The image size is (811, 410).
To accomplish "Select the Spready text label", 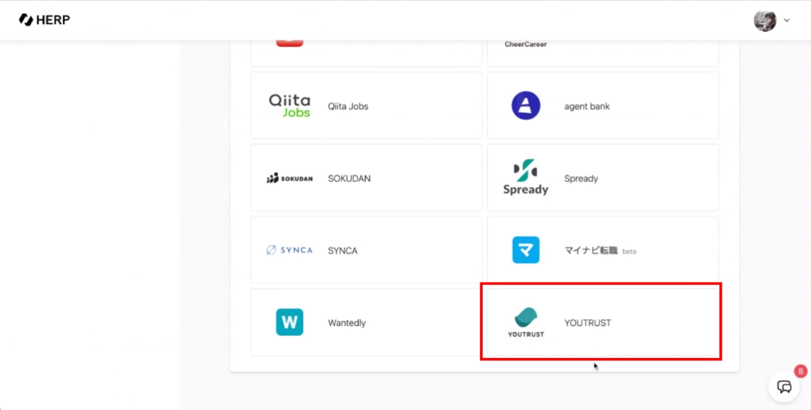I will tap(581, 179).
